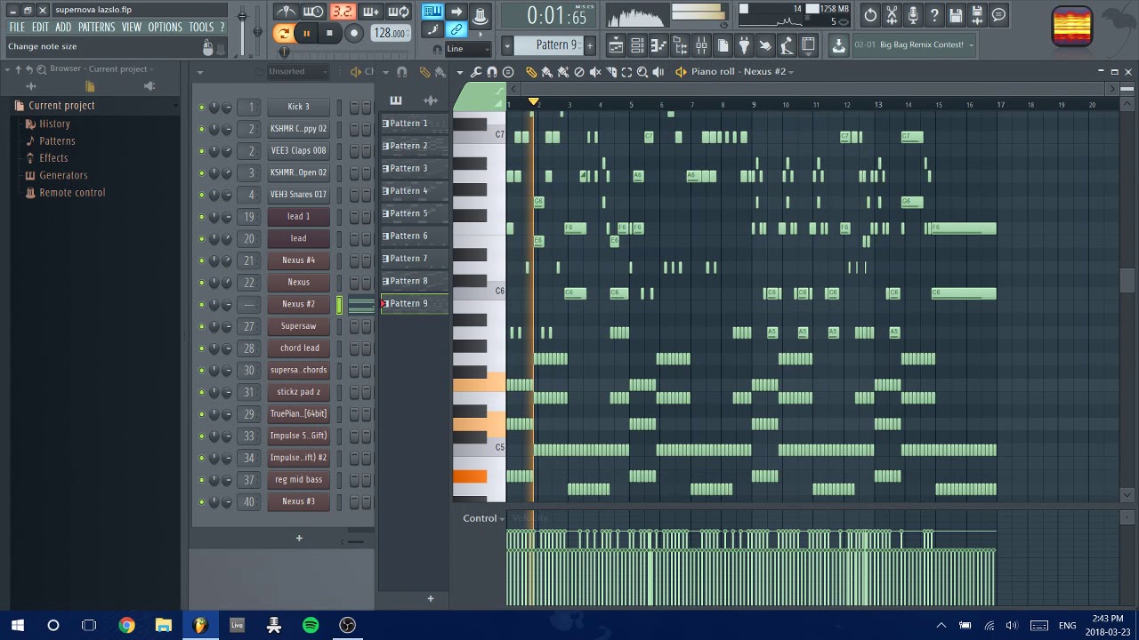This screenshot has height=640, width=1139.
Task: Select the Mute tool in piano roll
Action: click(595, 72)
